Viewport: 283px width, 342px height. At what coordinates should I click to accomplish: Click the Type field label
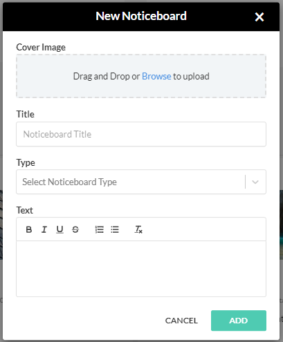[x=26, y=163]
